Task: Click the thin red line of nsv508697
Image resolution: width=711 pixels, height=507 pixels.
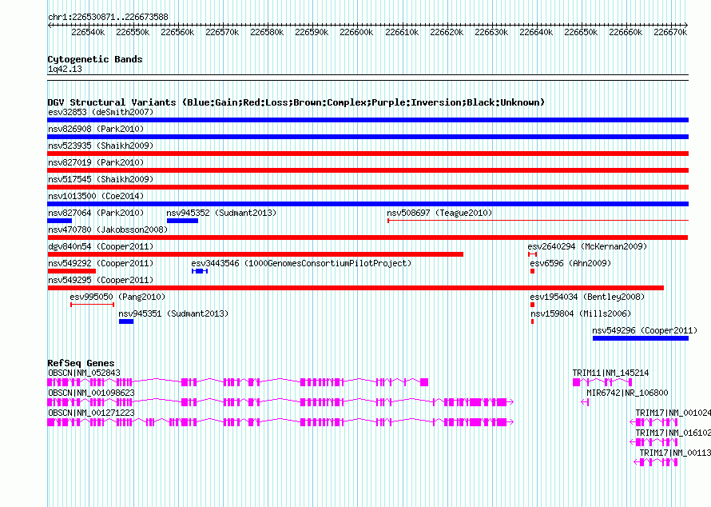Action: coord(538,221)
